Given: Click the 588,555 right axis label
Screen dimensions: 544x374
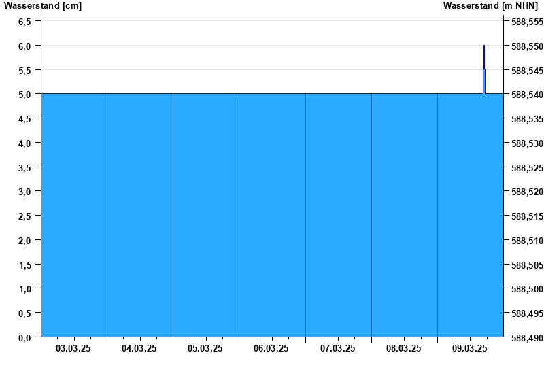Looking at the screenshot, I should (x=527, y=21).
